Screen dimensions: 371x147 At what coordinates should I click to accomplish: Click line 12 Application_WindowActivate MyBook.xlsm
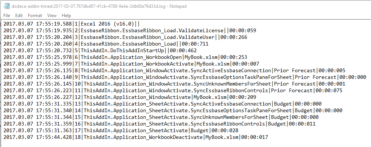click(130, 97)
